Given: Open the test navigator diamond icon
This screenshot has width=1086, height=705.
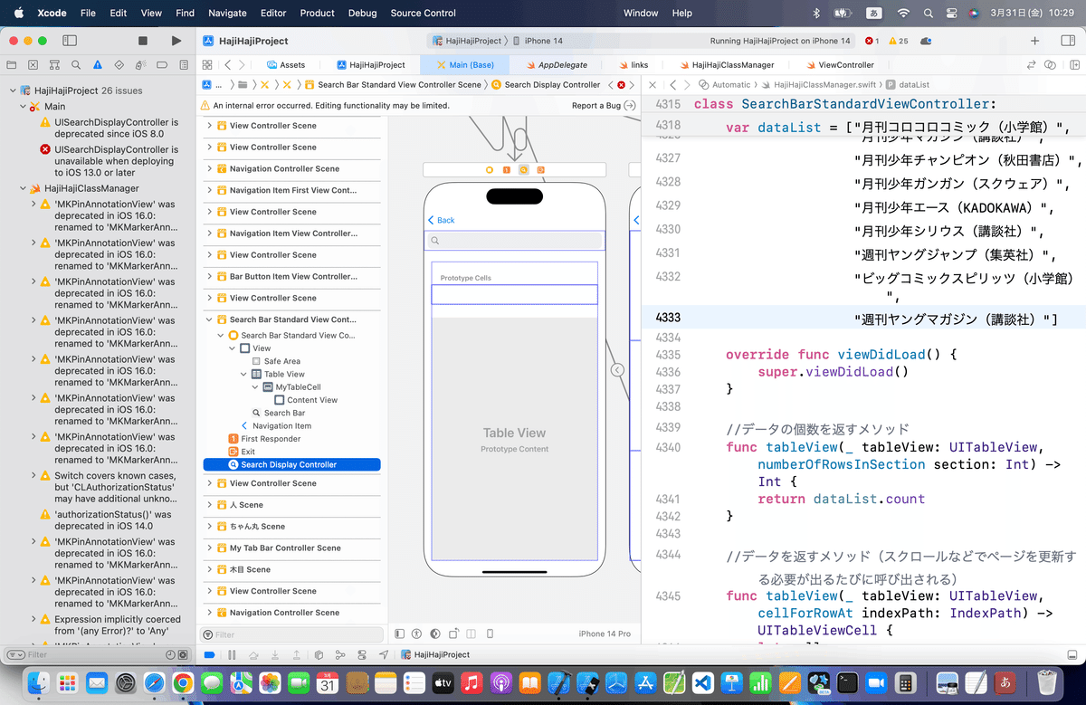Looking at the screenshot, I should coord(119,65).
